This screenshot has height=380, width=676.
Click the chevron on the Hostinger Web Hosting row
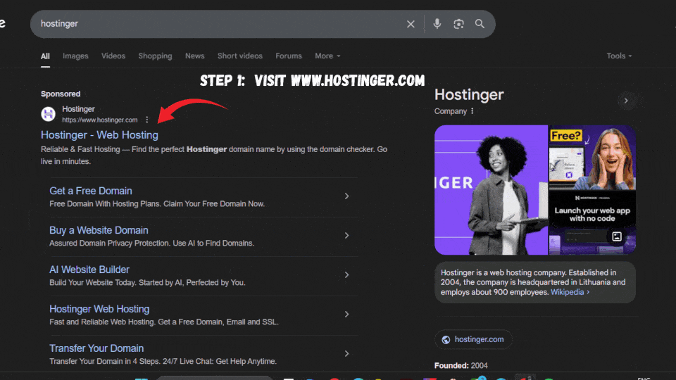346,315
